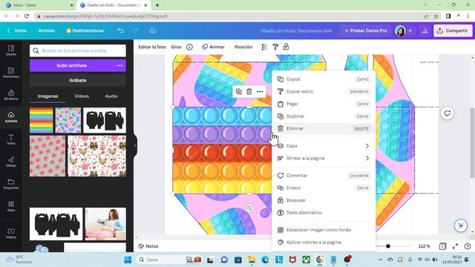
Task: Select Enlace from context menu
Action: pos(324,188)
